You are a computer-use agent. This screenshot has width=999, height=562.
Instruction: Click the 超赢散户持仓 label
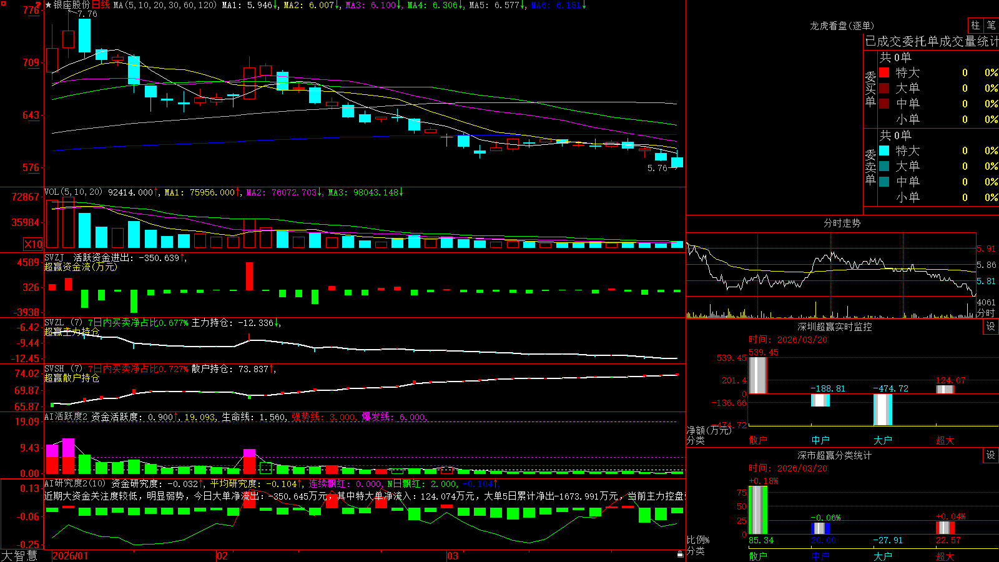(x=72, y=378)
